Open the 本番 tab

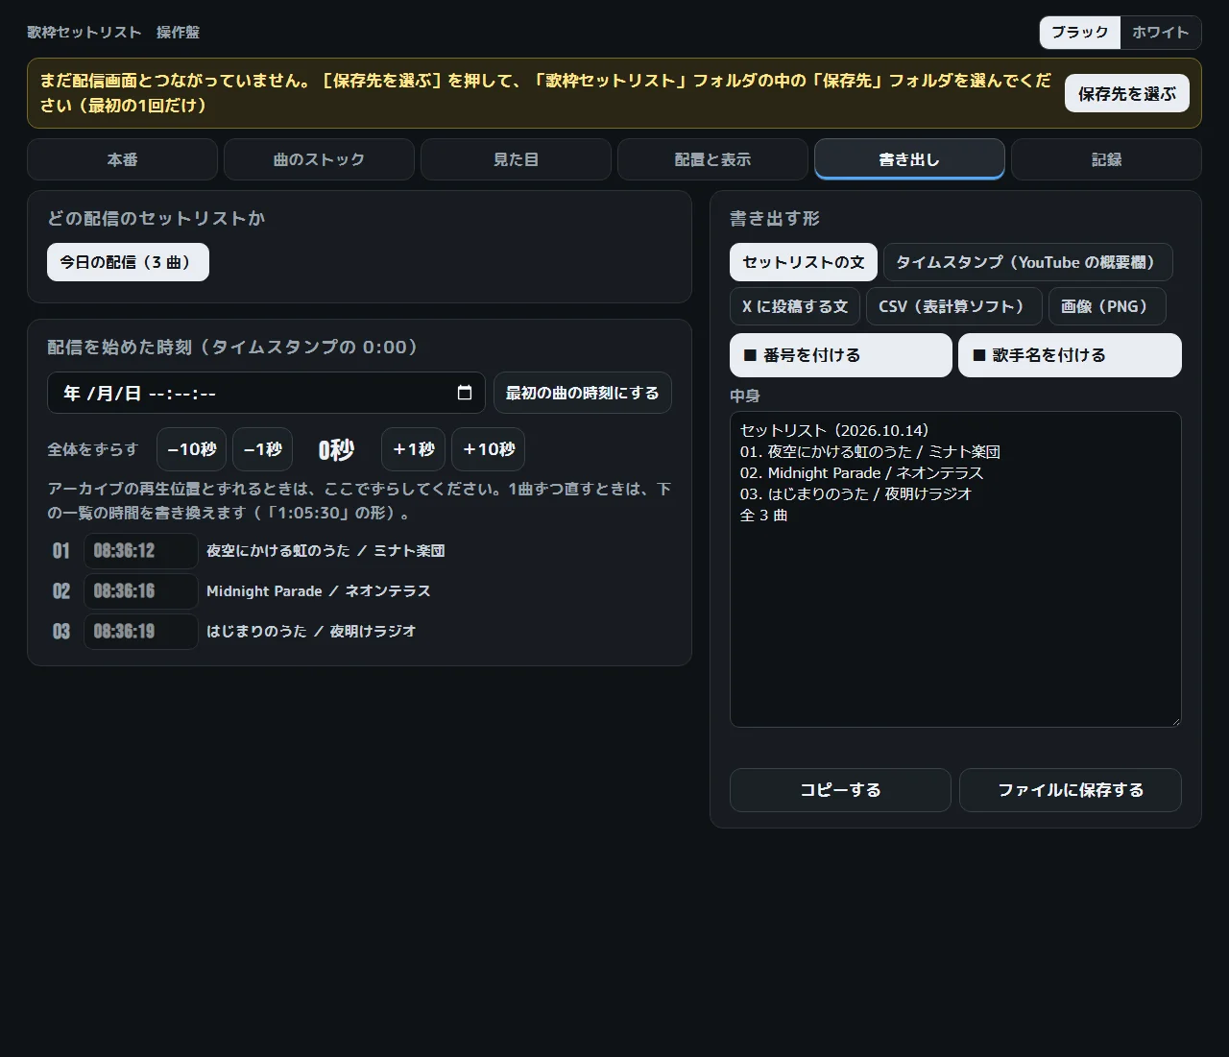tap(123, 159)
